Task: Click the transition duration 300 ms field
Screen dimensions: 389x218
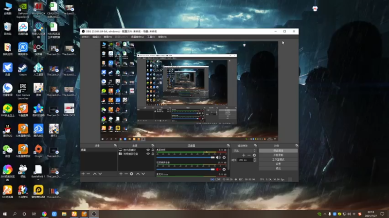Action: point(245,160)
